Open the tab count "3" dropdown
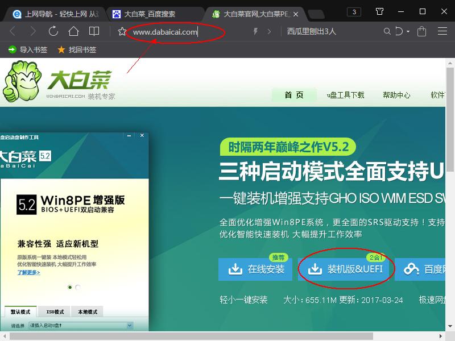Screen dimensions: 455x341 (354, 11)
